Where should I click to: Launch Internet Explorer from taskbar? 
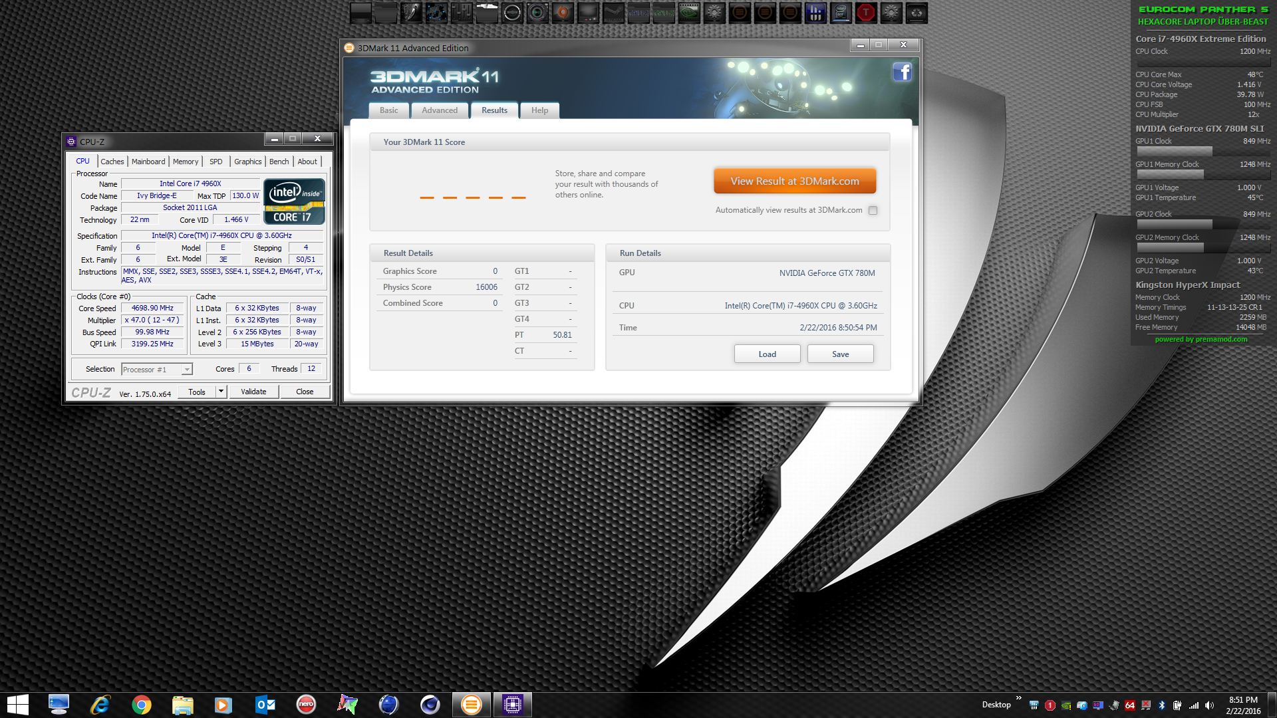coord(100,705)
